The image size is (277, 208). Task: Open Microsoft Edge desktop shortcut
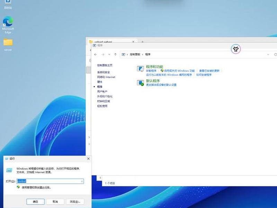(x=8, y=25)
